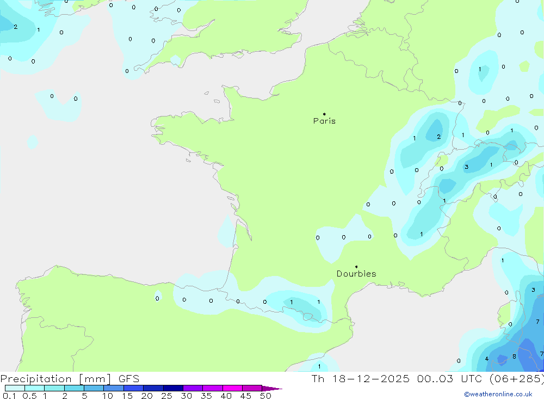Viewport: 544px width, 399px height.
Task: Click the map precipitation value '4'
Action: pyautogui.click(x=487, y=359)
